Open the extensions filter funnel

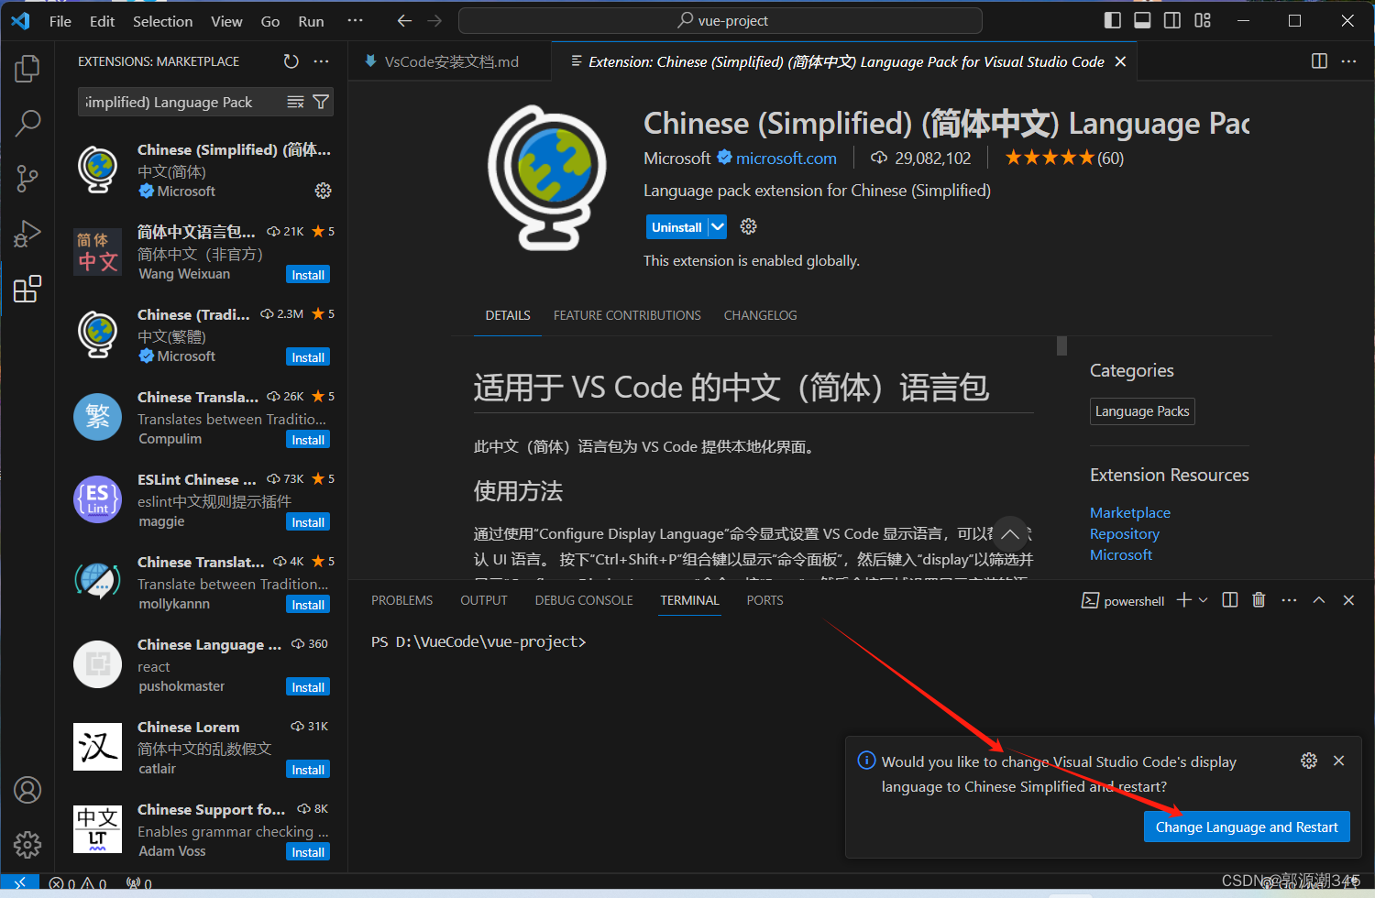coord(321,102)
